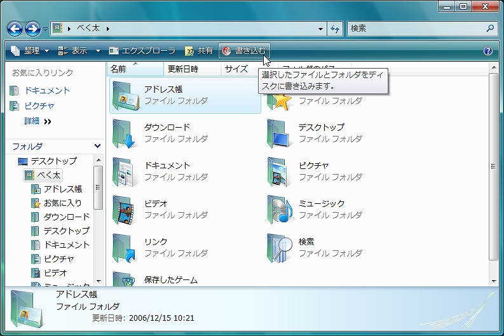Expand arrow after べく太 in address bar

tap(107, 29)
